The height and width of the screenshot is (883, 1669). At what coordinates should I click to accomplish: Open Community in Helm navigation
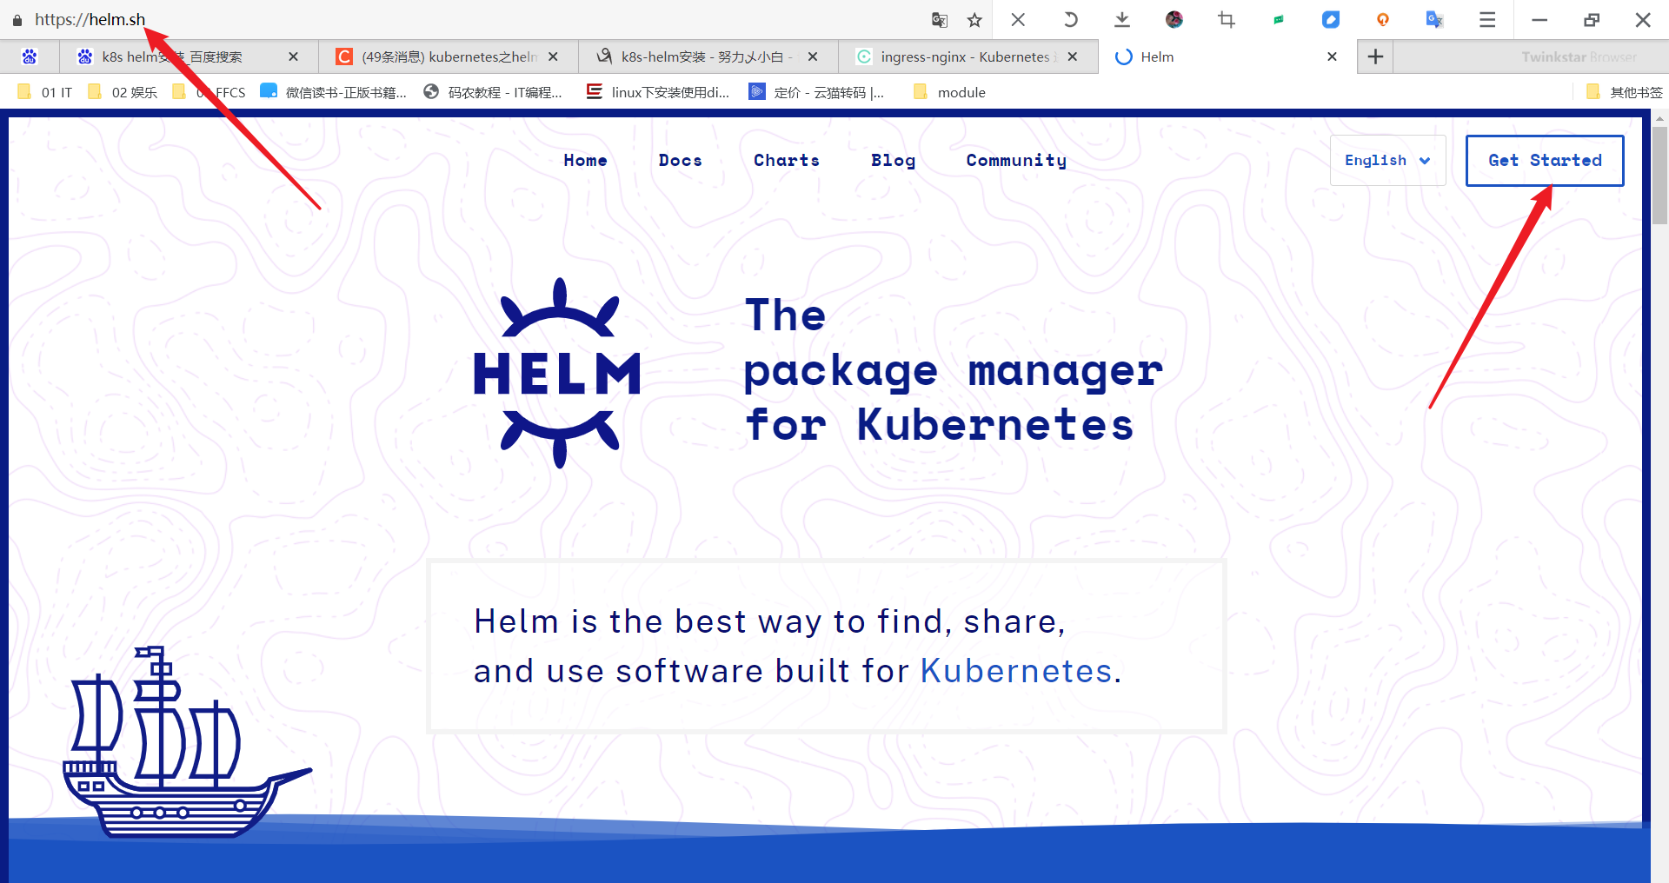(x=1016, y=160)
